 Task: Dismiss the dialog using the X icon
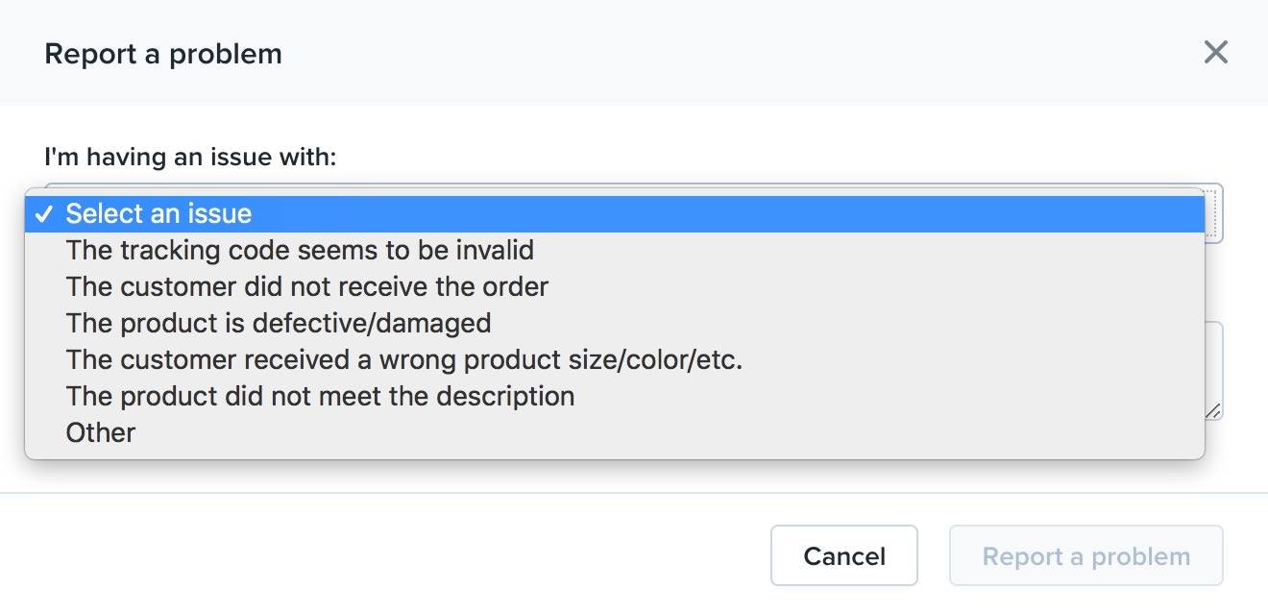click(x=1215, y=52)
